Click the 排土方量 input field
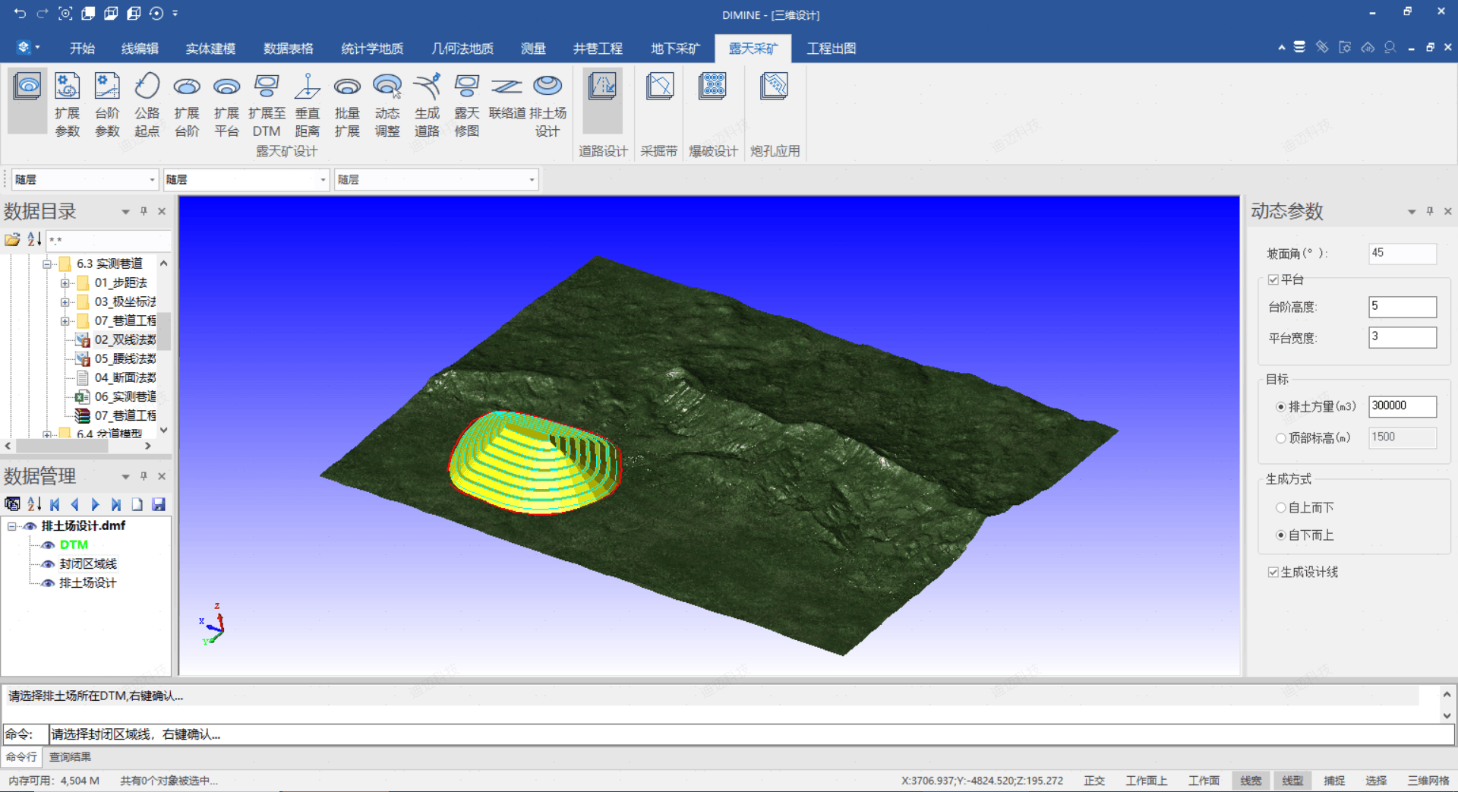This screenshot has height=792, width=1458. [1402, 406]
